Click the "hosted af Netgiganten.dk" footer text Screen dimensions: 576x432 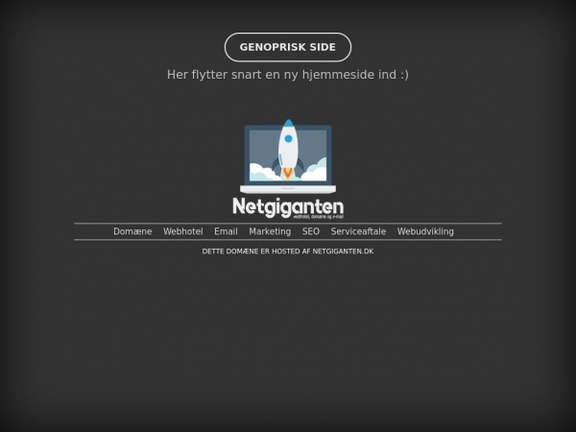[287, 252]
